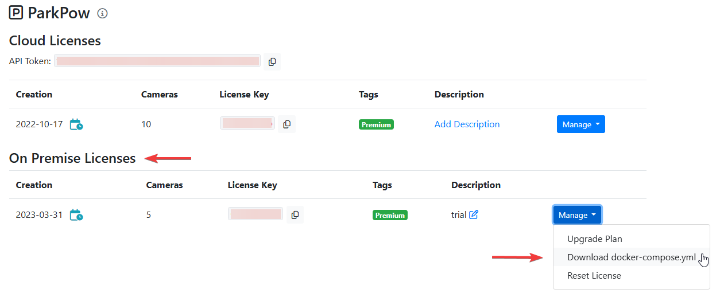Image resolution: width=720 pixels, height=297 pixels.
Task: Click the ParkPow title text
Action: pyautogui.click(x=59, y=13)
